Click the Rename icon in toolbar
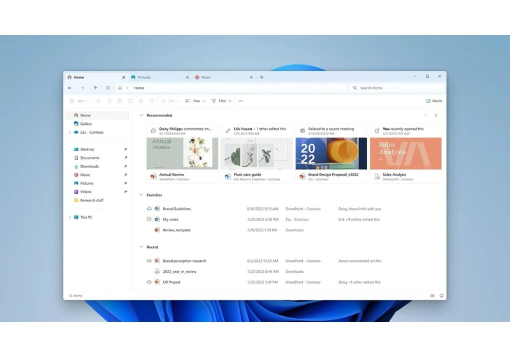Screen dimensions: 510x357 [x=130, y=101]
